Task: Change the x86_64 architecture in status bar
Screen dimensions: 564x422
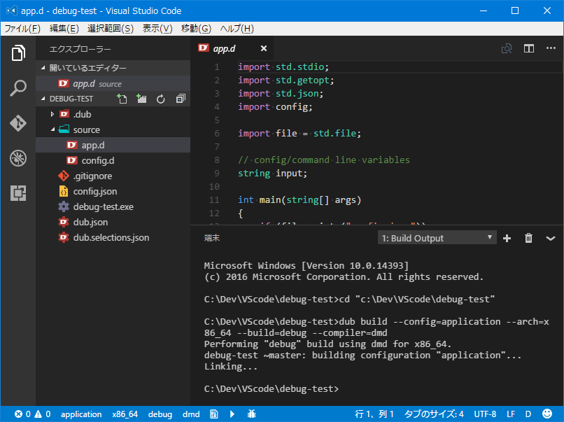Action: coord(125,414)
